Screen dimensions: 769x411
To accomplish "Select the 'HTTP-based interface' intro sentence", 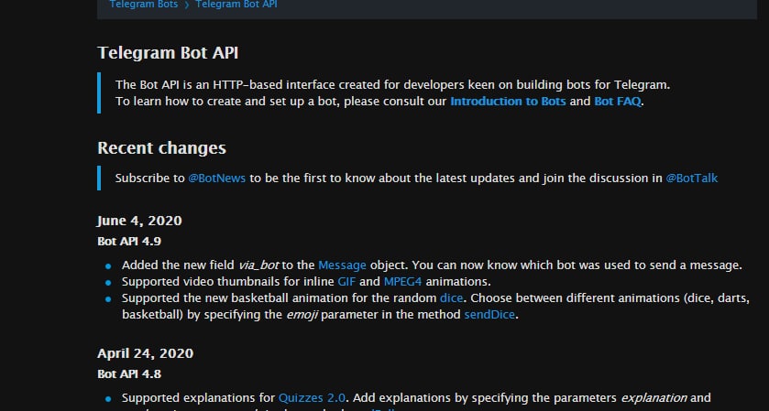I will (393, 85).
